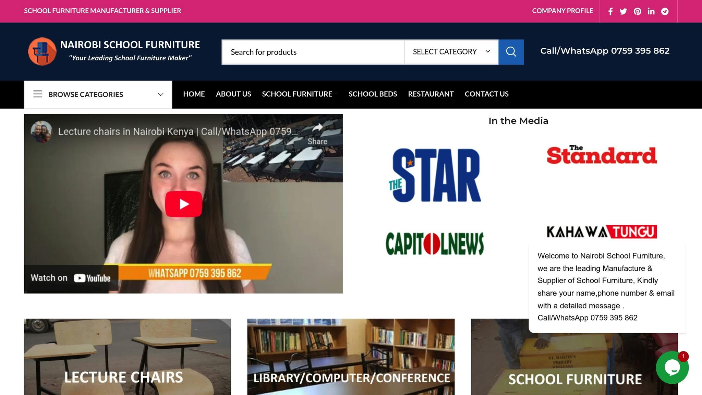Open School Beds menu item
The width and height of the screenshot is (702, 395).
(x=373, y=94)
